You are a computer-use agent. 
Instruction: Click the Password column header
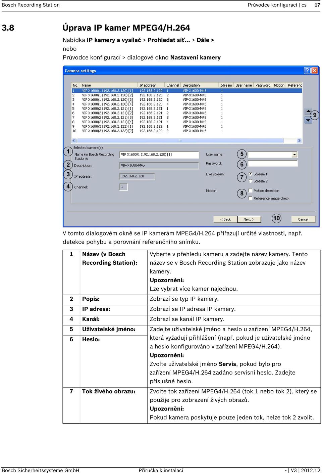(263, 85)
